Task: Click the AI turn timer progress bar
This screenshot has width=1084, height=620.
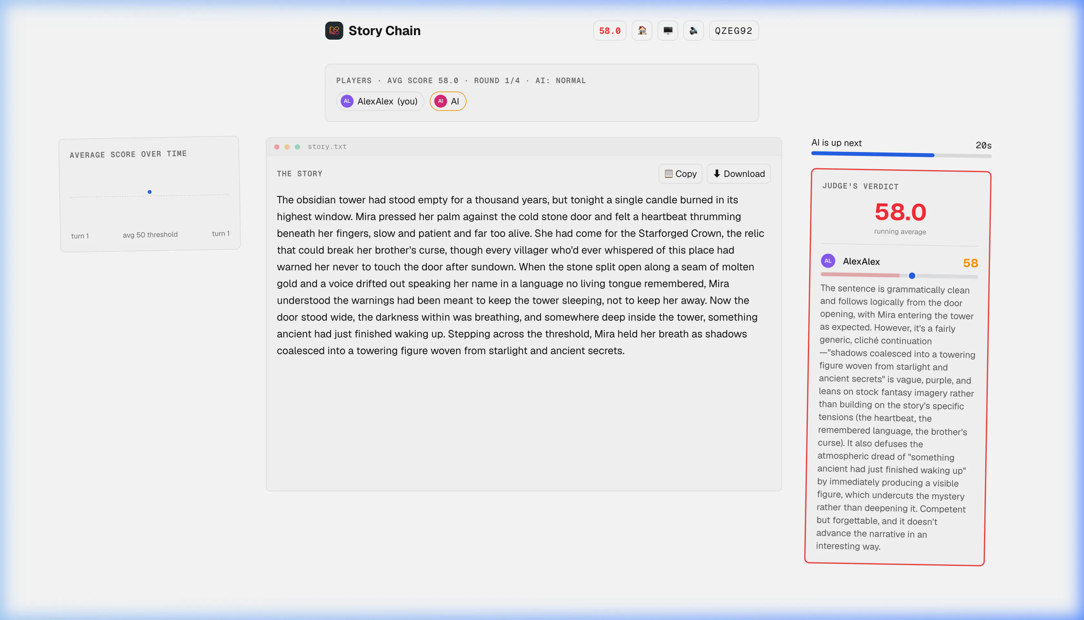Action: pos(901,155)
